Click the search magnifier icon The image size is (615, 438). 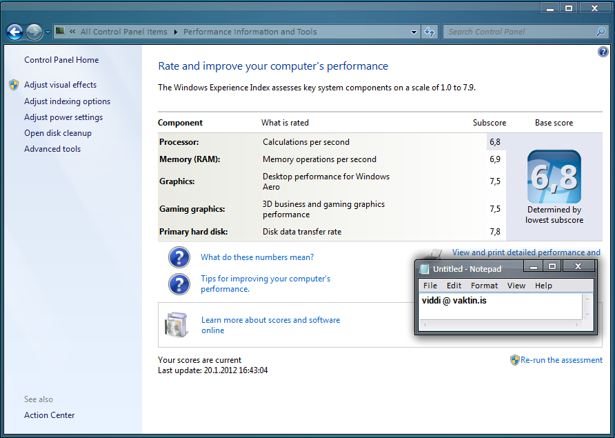click(x=601, y=32)
